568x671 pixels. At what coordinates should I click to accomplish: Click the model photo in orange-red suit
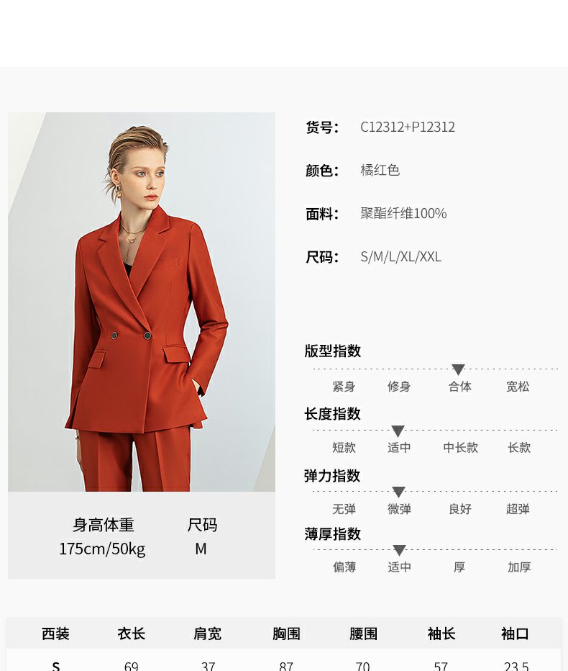tap(142, 302)
